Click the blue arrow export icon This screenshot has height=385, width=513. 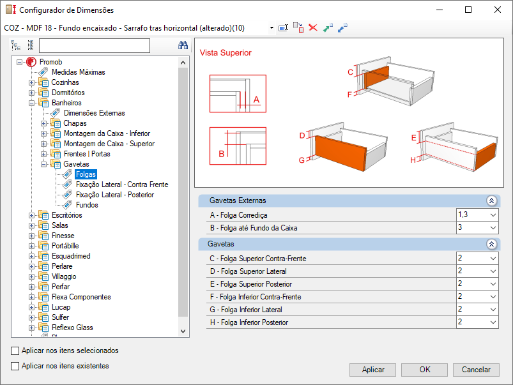pyautogui.click(x=342, y=28)
